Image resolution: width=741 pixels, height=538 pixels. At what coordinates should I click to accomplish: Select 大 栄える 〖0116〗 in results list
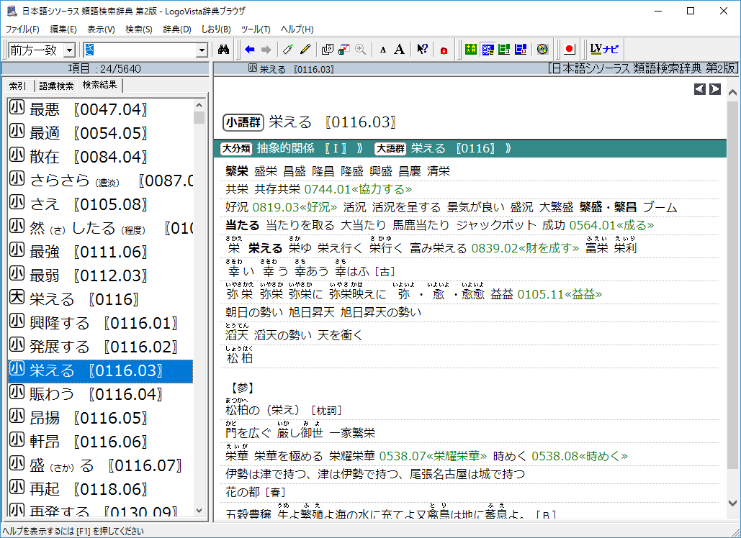pyautogui.click(x=100, y=299)
